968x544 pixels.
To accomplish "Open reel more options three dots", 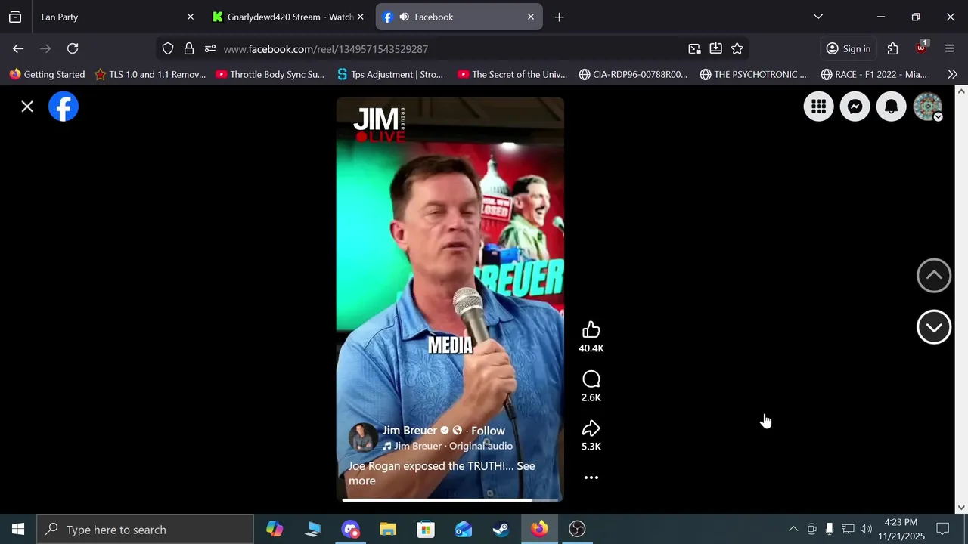I will click(591, 478).
